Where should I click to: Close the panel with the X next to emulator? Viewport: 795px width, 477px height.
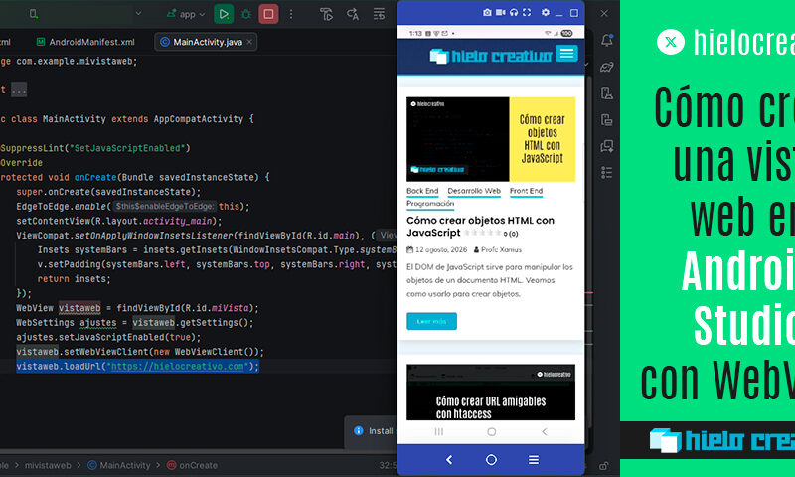coord(604,13)
